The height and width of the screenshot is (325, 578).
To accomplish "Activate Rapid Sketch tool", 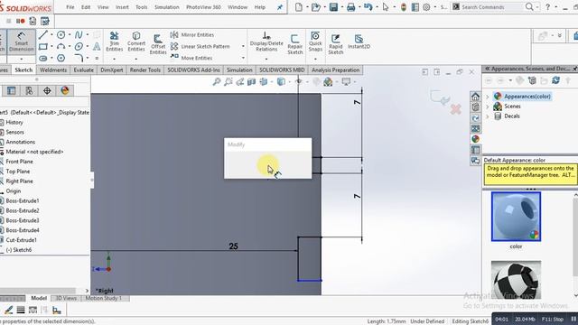I will tap(335, 44).
